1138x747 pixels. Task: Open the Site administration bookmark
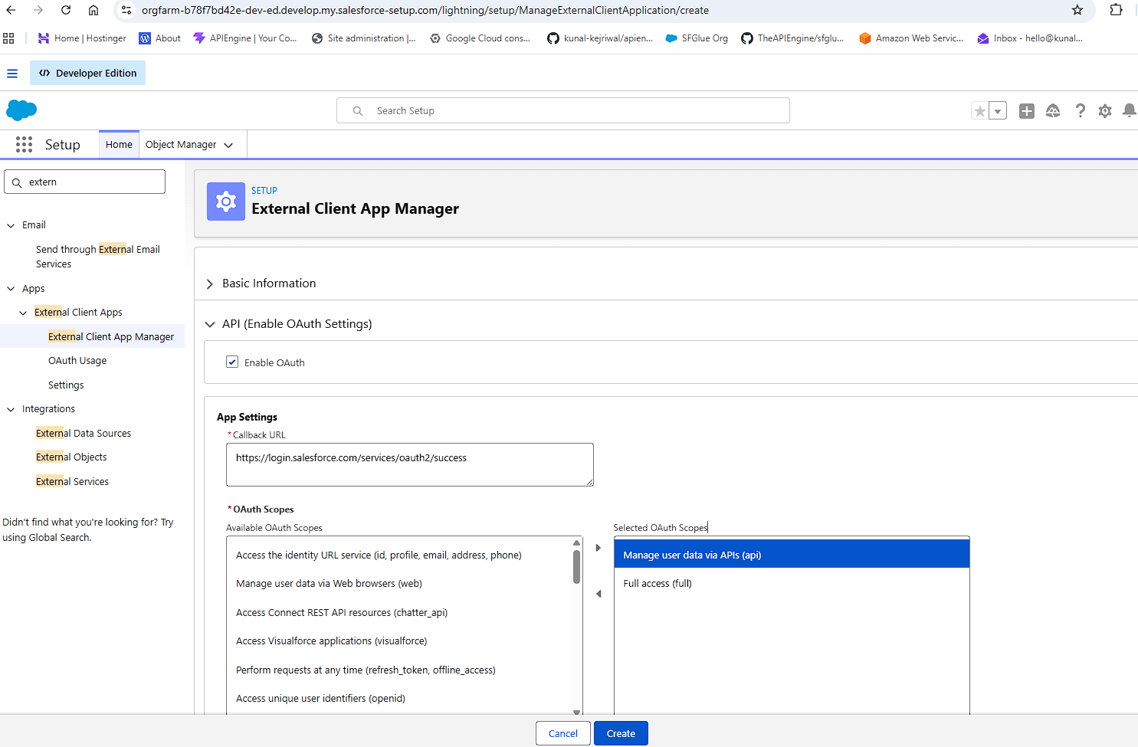pyautogui.click(x=364, y=38)
